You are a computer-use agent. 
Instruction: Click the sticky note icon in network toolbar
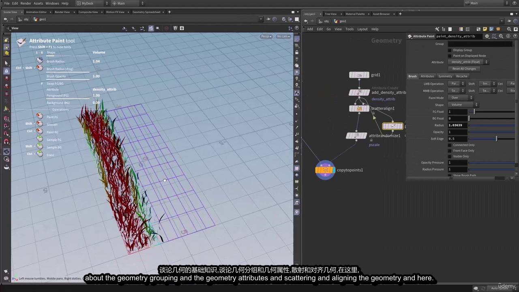coord(486,29)
